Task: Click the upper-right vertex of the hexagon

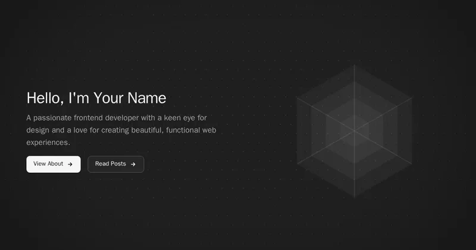Action: pos(412,98)
